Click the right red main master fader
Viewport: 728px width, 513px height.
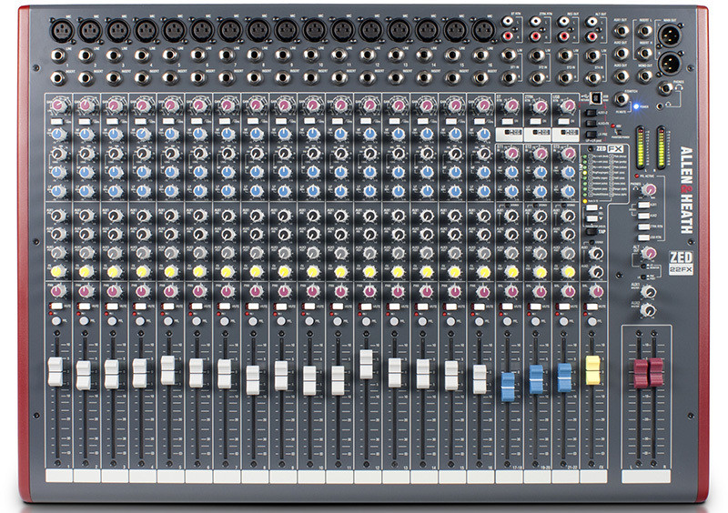[656, 372]
